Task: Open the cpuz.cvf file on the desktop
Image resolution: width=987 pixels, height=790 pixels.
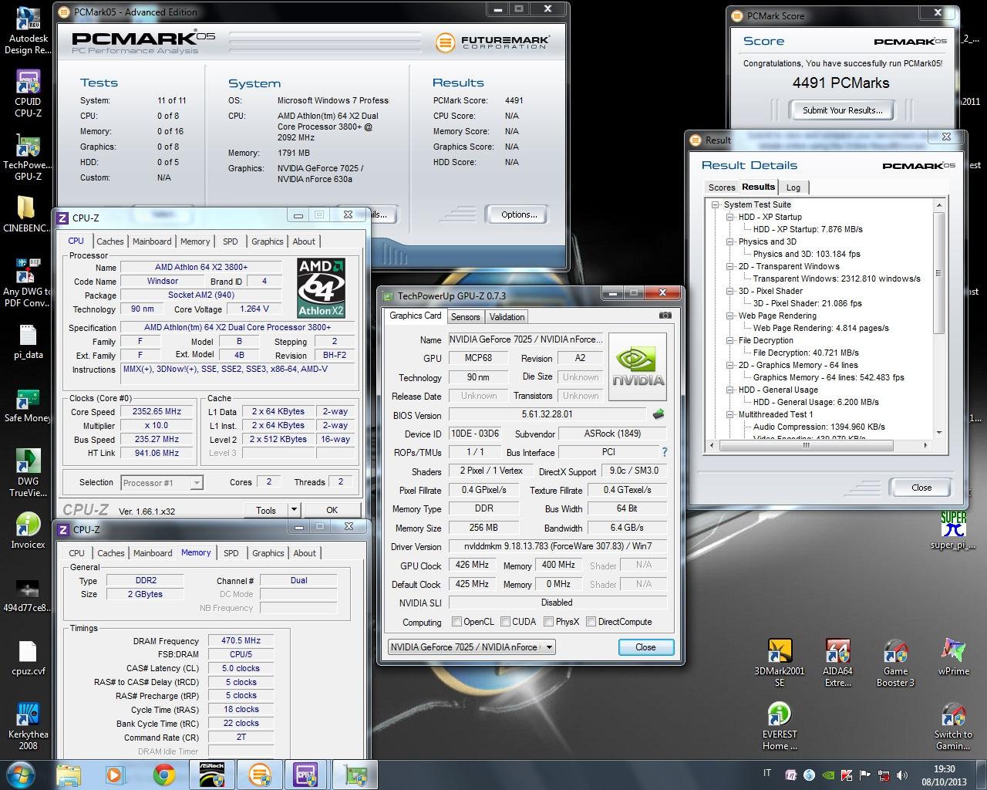Action: [28, 658]
